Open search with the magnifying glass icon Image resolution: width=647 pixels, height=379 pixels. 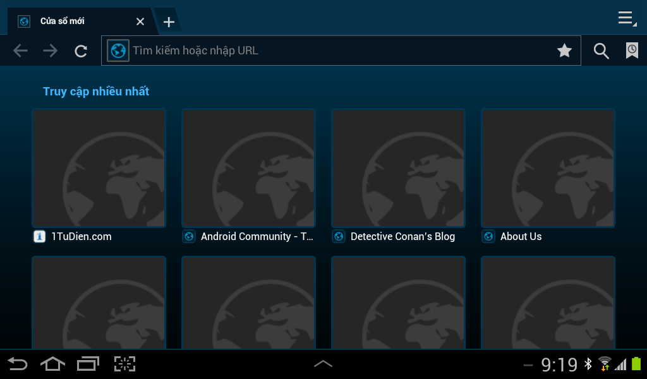click(602, 51)
